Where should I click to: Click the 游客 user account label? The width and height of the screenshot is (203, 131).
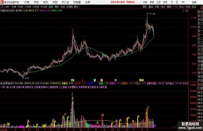pos(194,2)
